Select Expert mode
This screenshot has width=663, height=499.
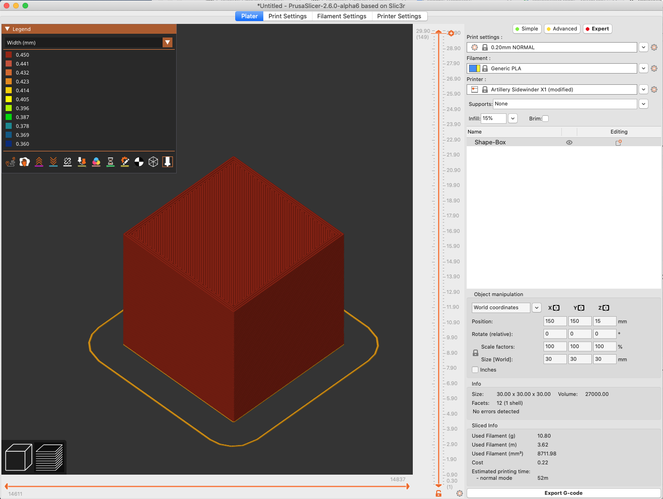(x=598, y=29)
